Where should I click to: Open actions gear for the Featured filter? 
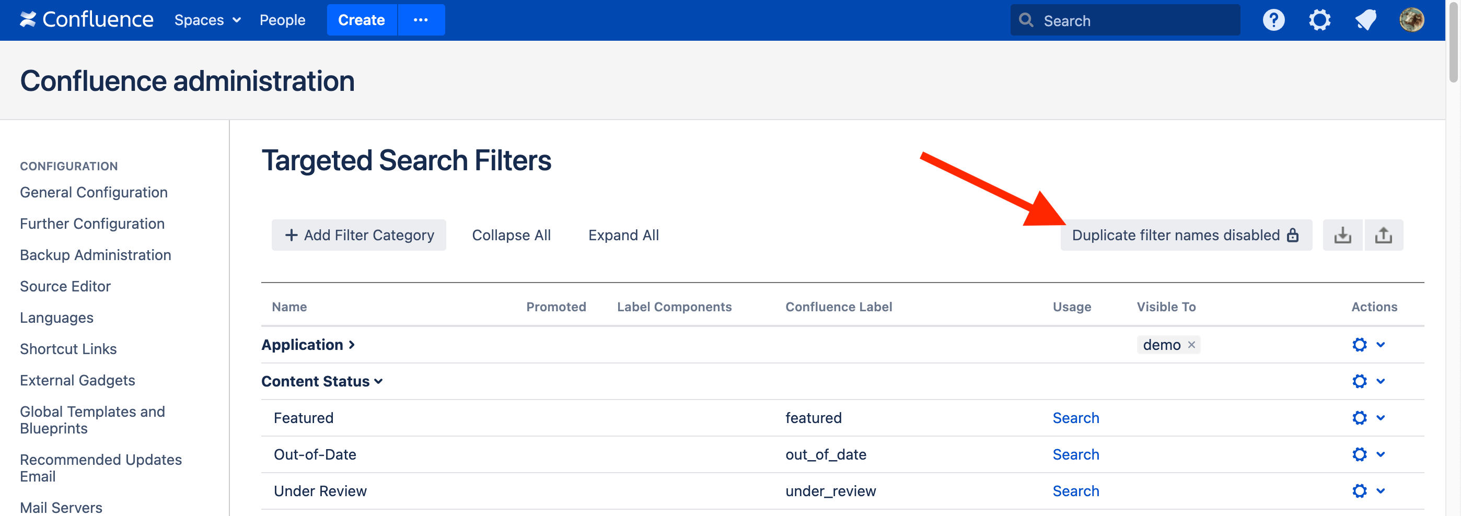(1360, 418)
